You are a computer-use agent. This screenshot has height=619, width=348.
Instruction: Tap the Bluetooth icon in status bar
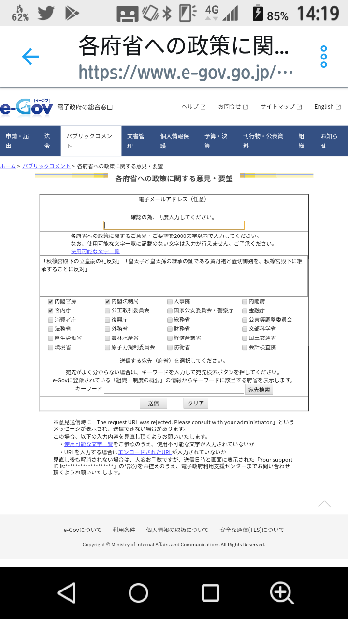pyautogui.click(x=167, y=14)
